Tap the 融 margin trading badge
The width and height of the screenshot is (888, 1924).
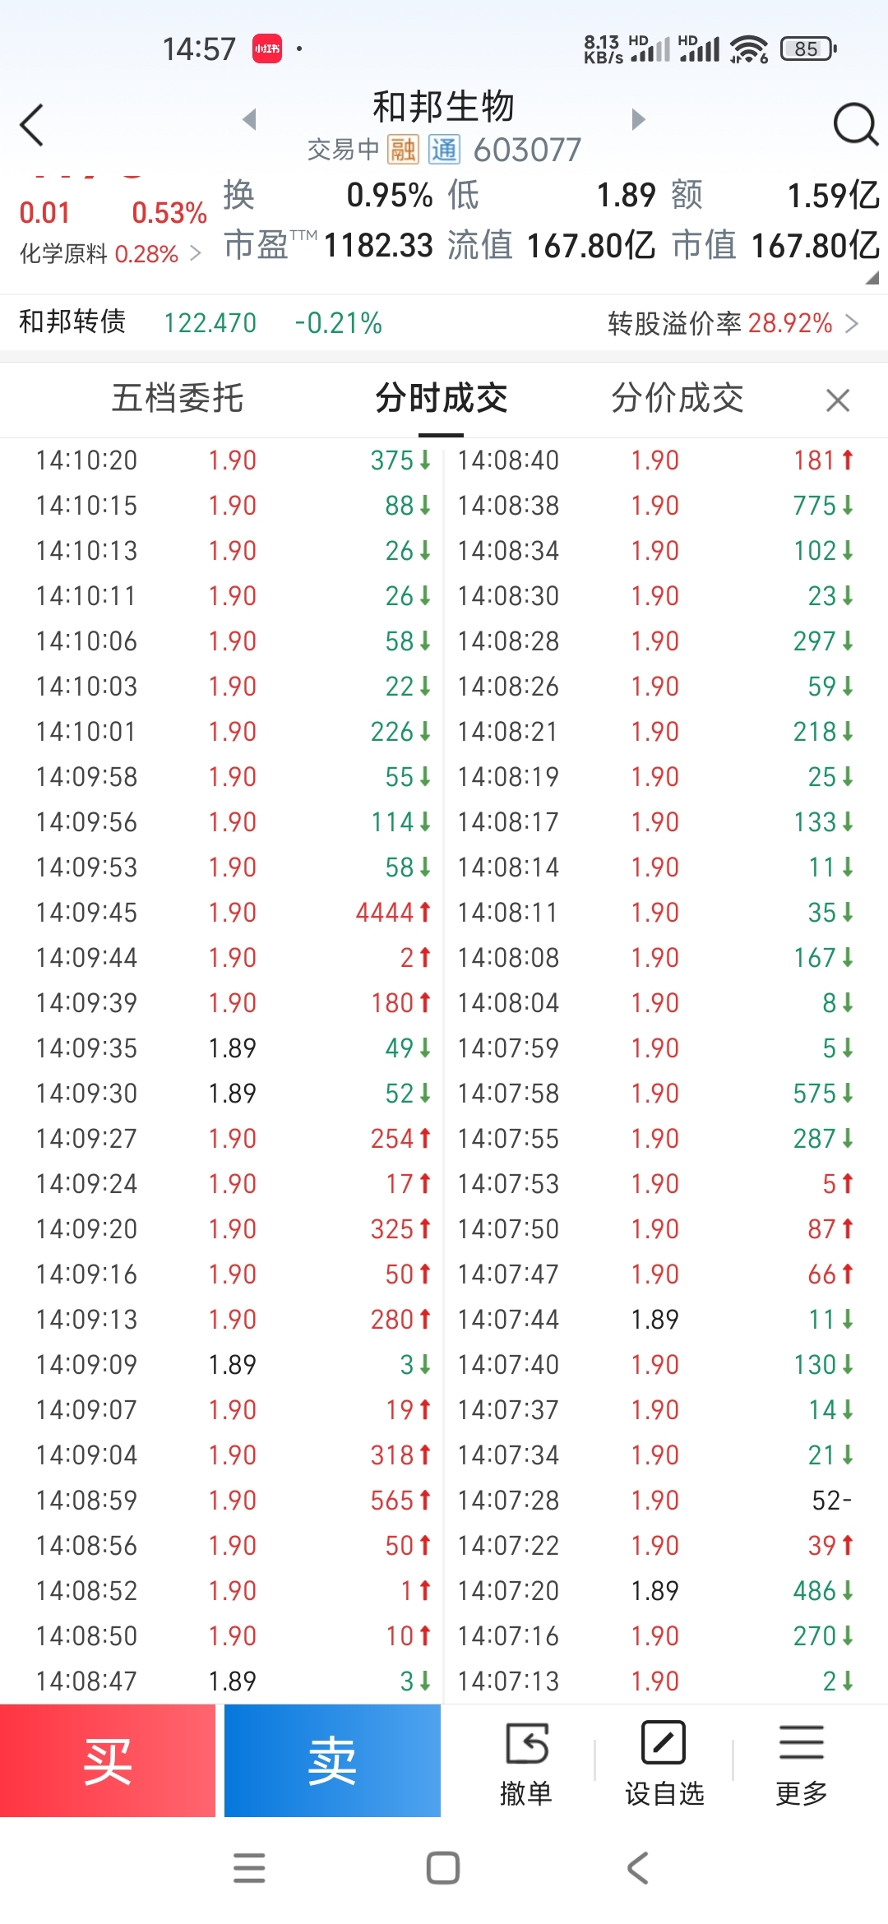[403, 150]
